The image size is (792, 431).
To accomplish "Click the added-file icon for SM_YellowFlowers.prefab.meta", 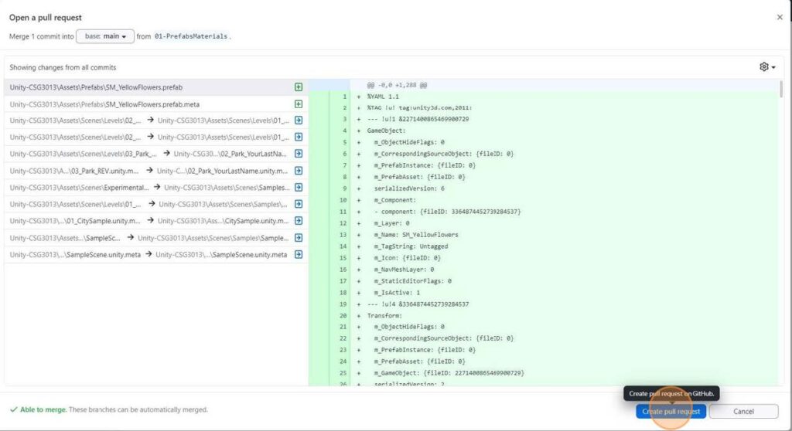I will (299, 104).
